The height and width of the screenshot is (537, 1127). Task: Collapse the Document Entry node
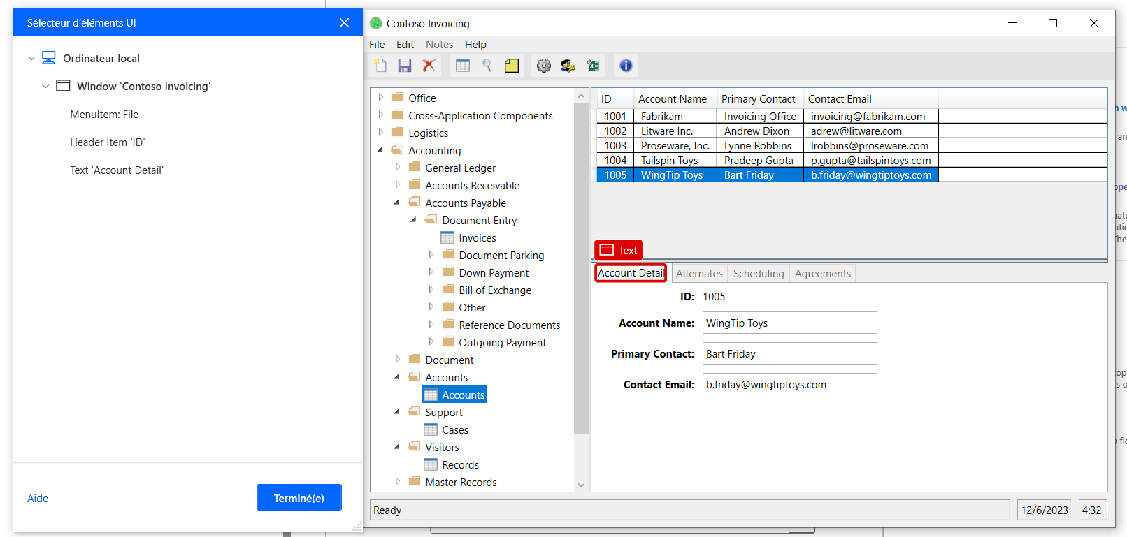click(414, 219)
